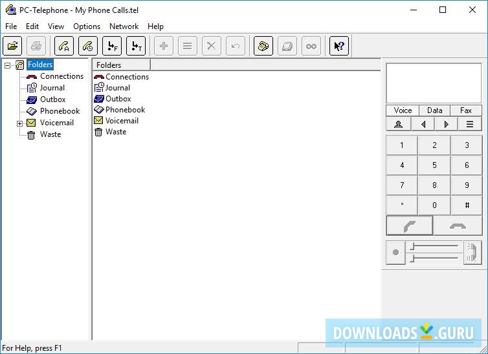Viewport: 488px width, 354px height.
Task: Click the Folders column header
Action: pyautogui.click(x=122, y=65)
